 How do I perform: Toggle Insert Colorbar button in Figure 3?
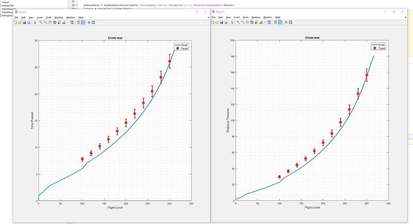(x=275, y=22)
